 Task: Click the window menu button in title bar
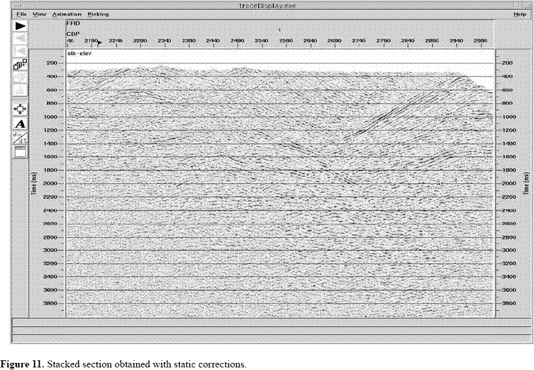point(16,4)
